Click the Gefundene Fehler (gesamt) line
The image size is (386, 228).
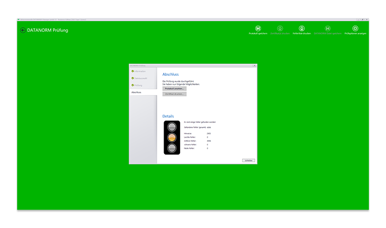198,127
